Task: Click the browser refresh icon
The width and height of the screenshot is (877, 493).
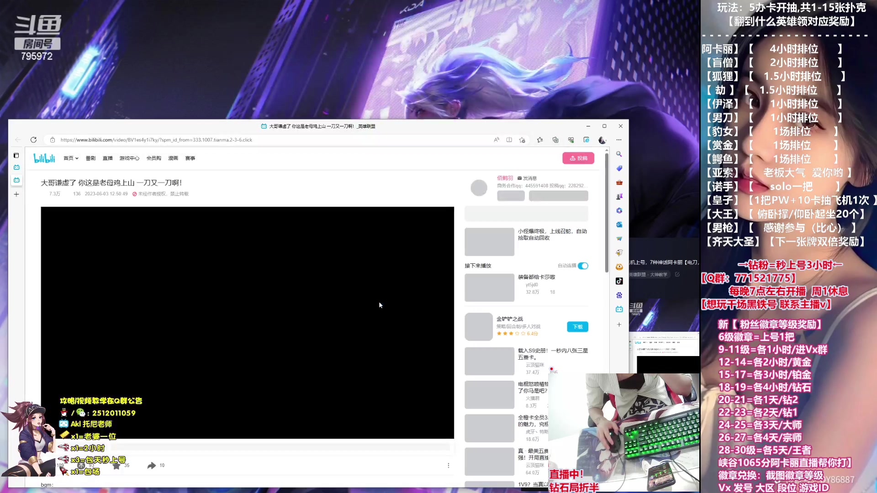Action: point(33,140)
